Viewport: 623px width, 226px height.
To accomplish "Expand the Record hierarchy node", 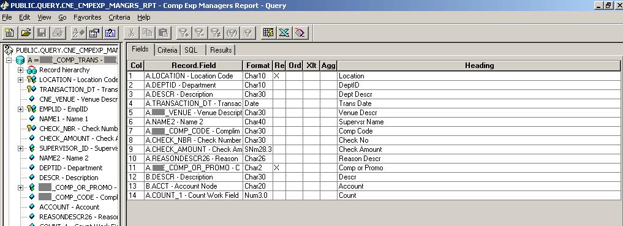I will (x=20, y=70).
